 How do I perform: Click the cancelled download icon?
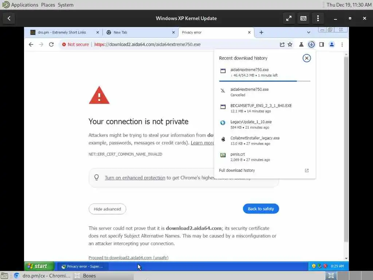(223, 90)
